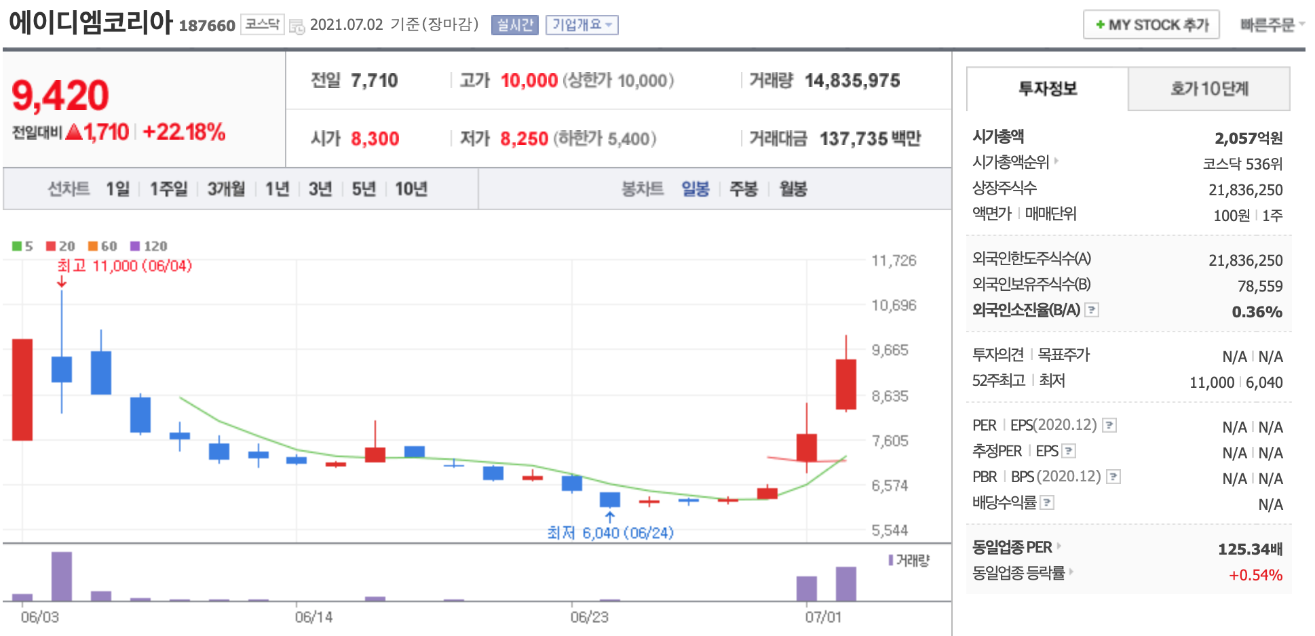The height and width of the screenshot is (636, 1315).
Task: Click the 거래대금 value 137,735 백만
Action: pos(870,139)
